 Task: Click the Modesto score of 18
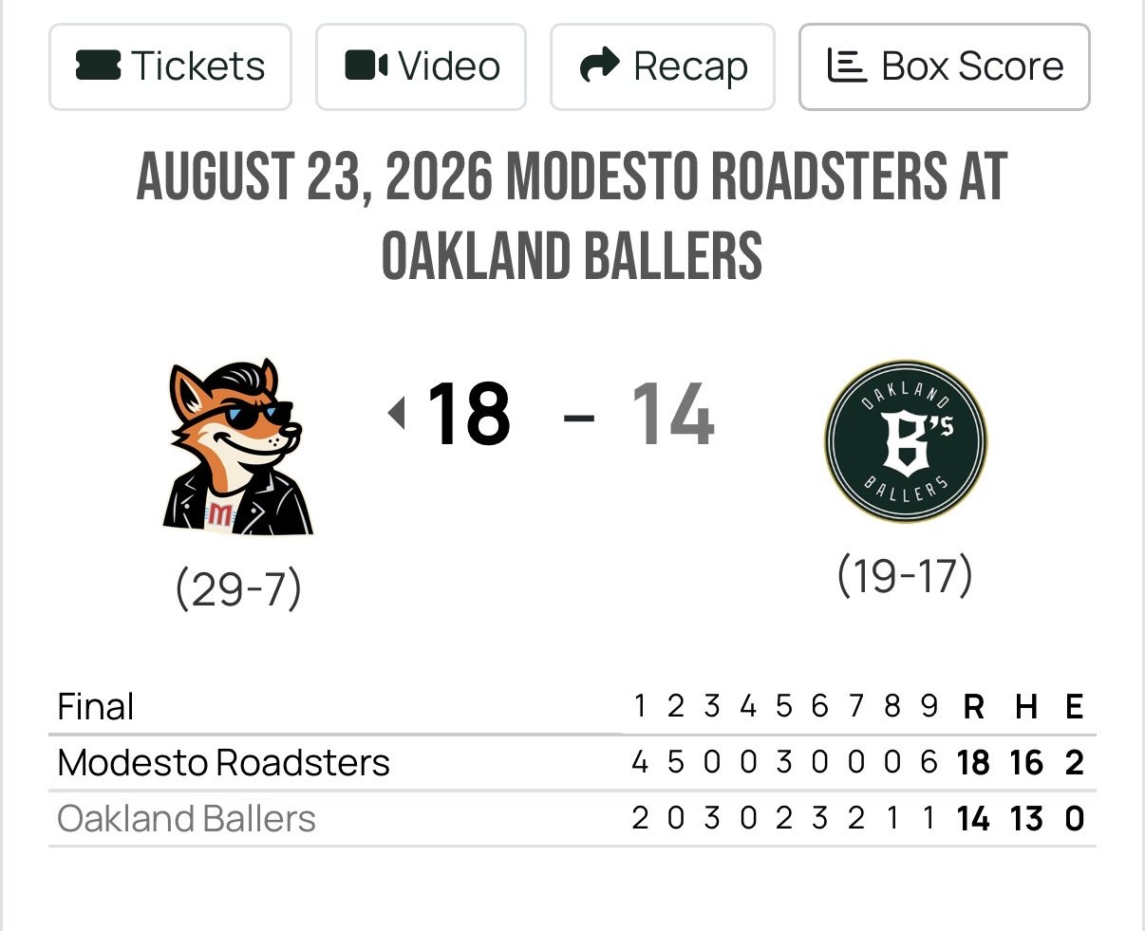click(469, 414)
